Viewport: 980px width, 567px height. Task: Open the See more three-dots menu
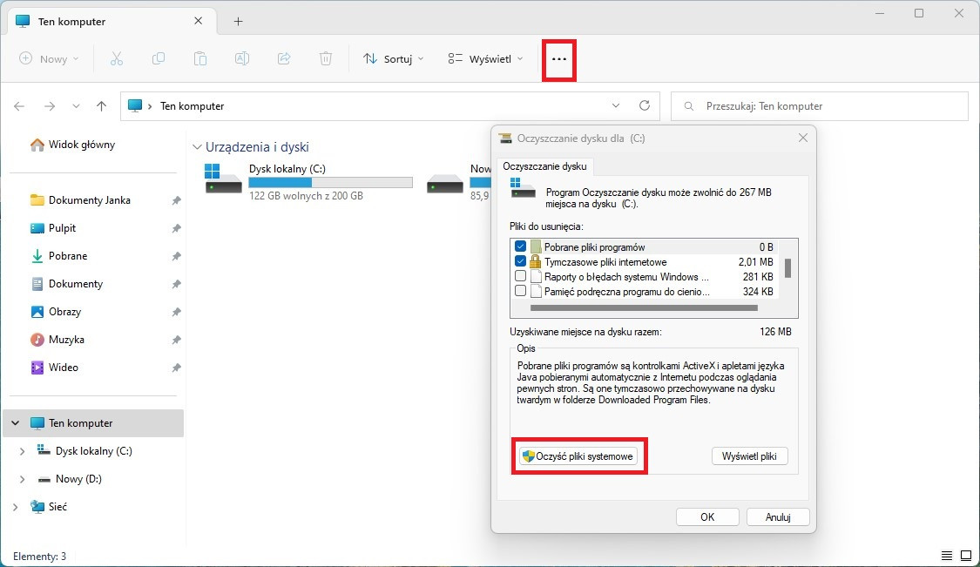pos(558,59)
